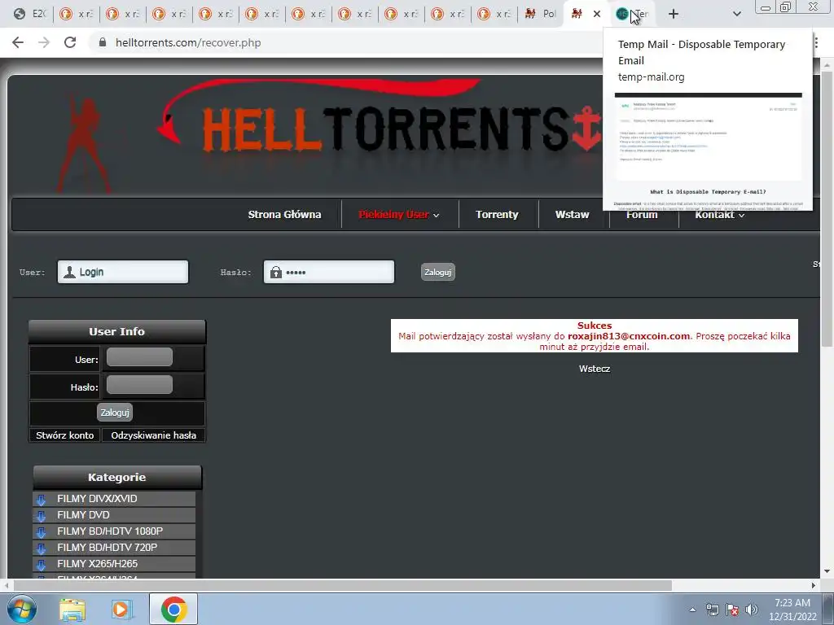Open the FILMY DIVX/XVID category
834x625 pixels.
click(x=98, y=499)
